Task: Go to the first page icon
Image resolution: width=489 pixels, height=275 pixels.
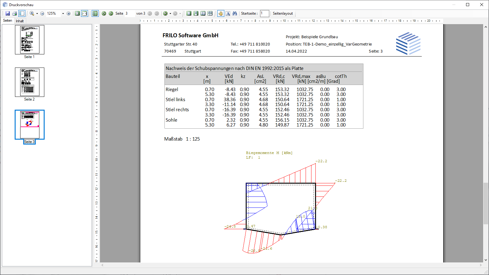Action: (104, 13)
